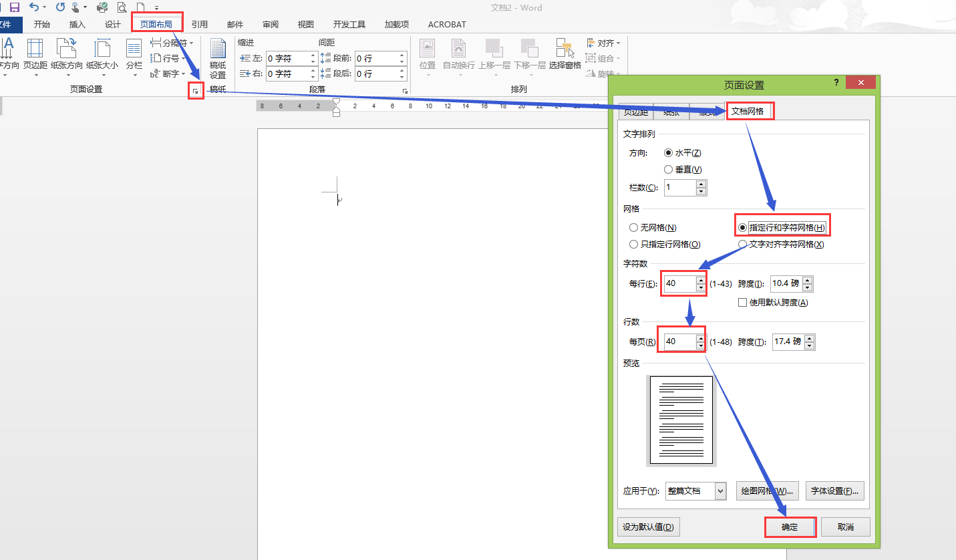This screenshot has height=560, width=956.
Task: Open the 分栏 columns button
Action: 134,56
